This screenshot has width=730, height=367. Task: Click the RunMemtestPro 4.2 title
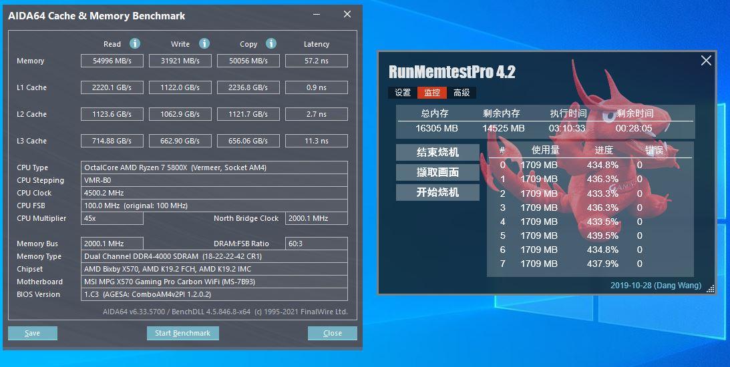(x=452, y=72)
